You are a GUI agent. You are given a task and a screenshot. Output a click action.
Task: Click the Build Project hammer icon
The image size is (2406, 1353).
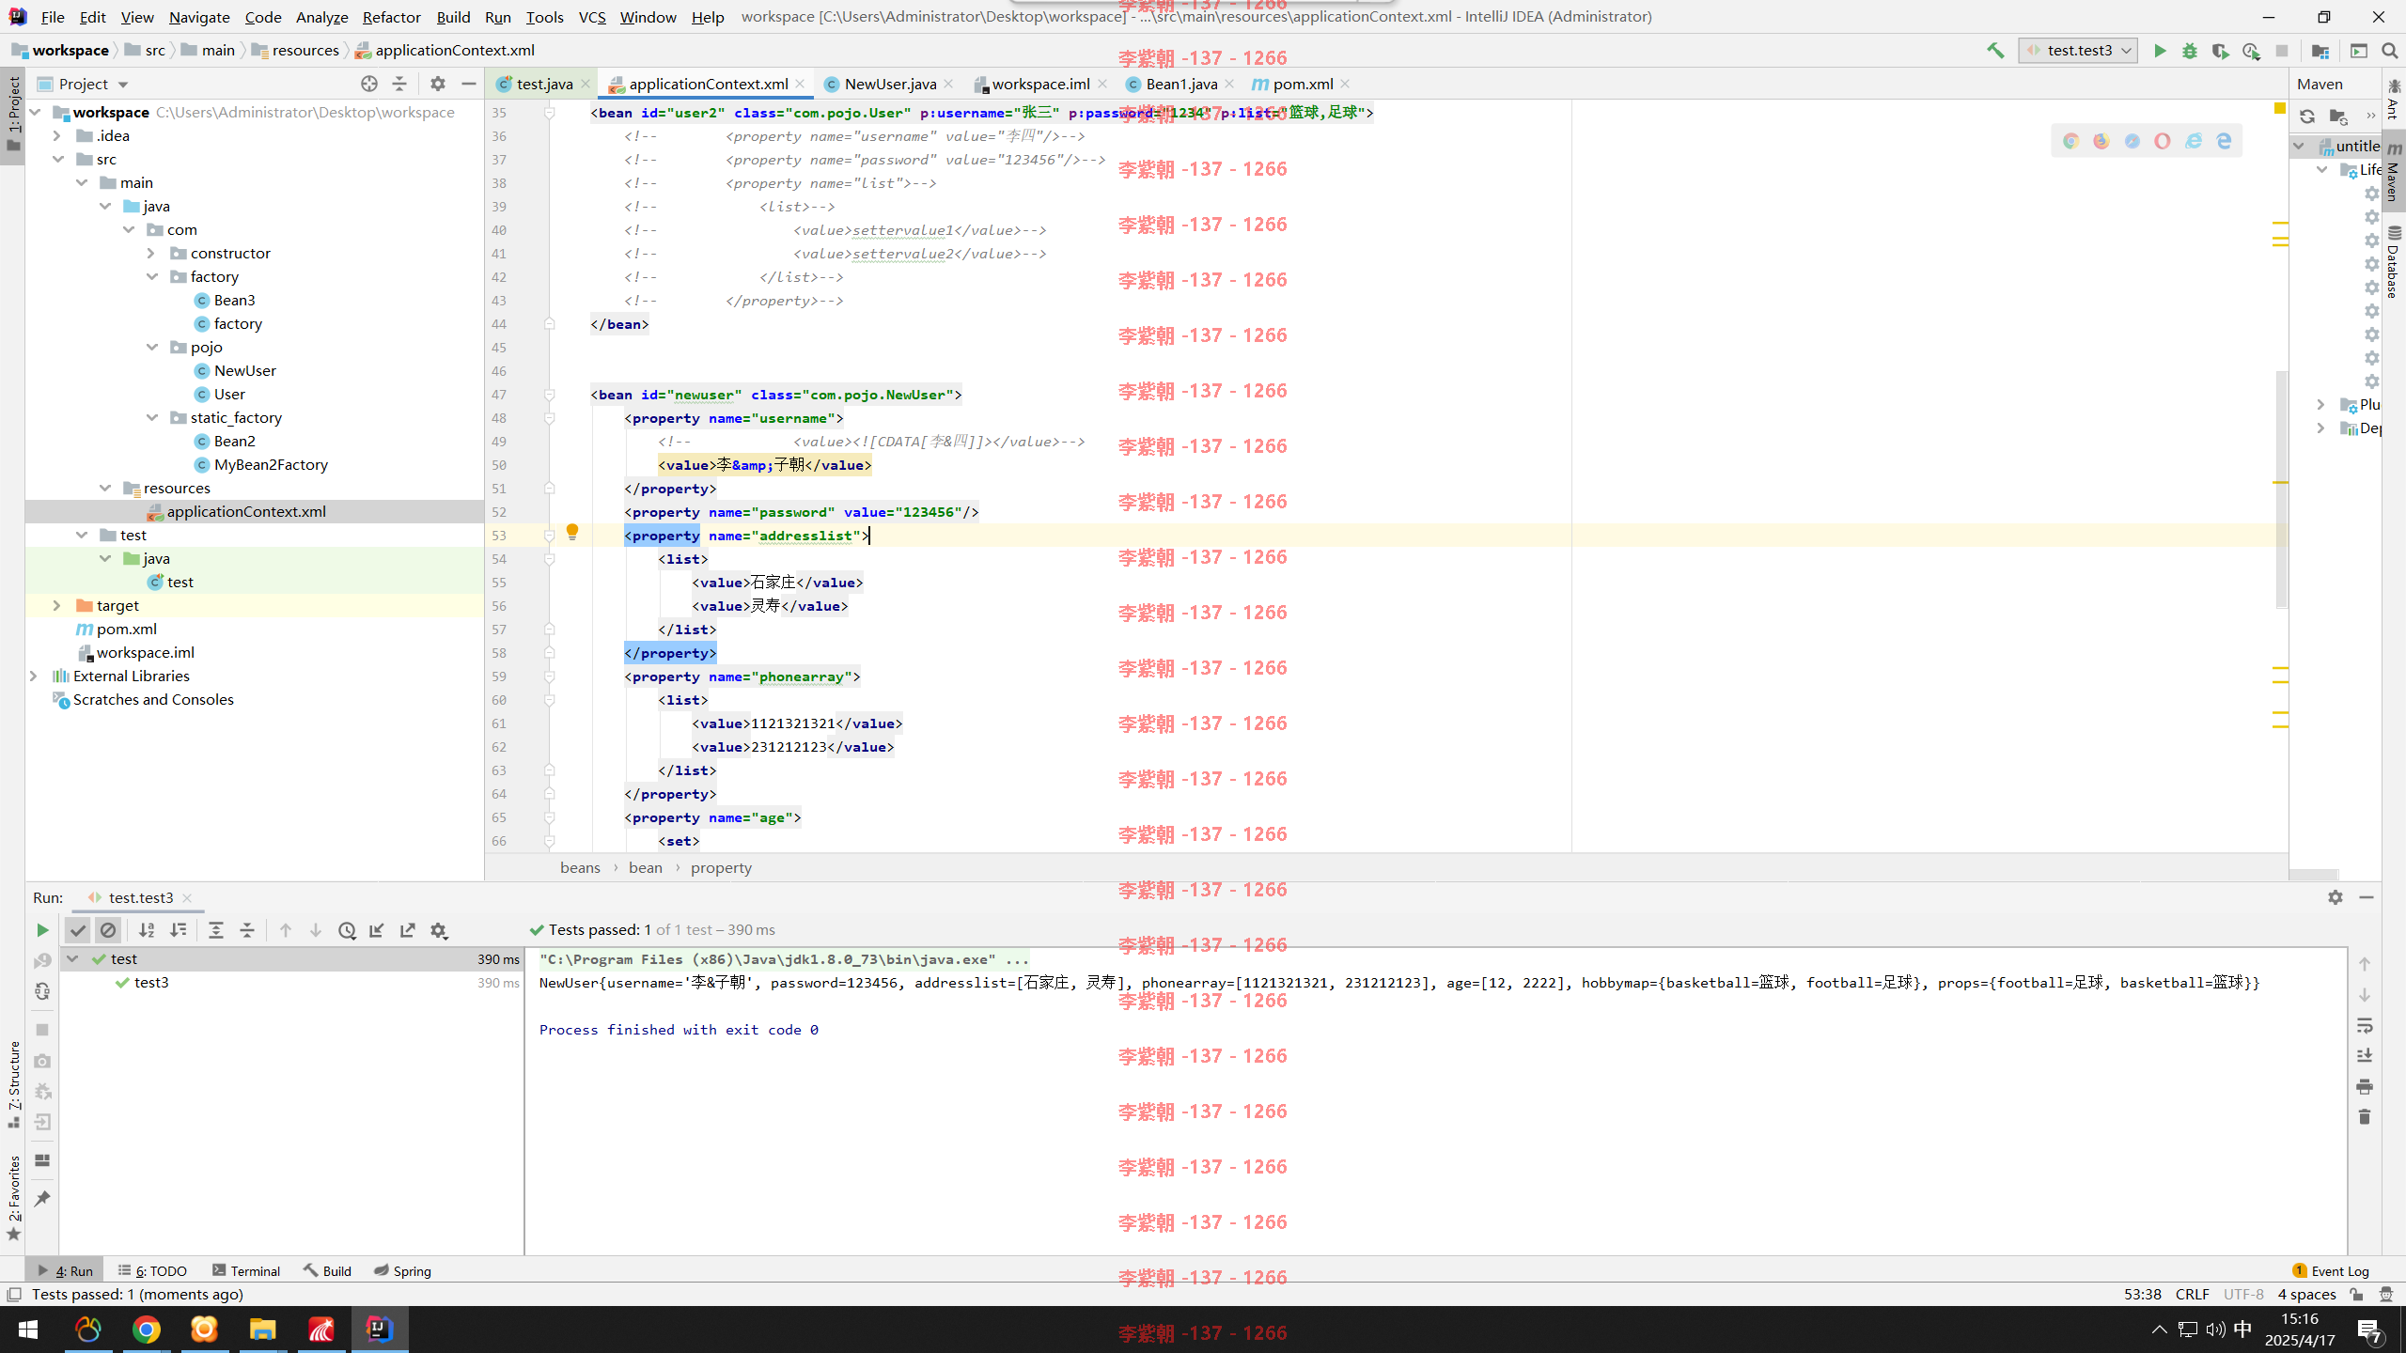pos(1994,51)
